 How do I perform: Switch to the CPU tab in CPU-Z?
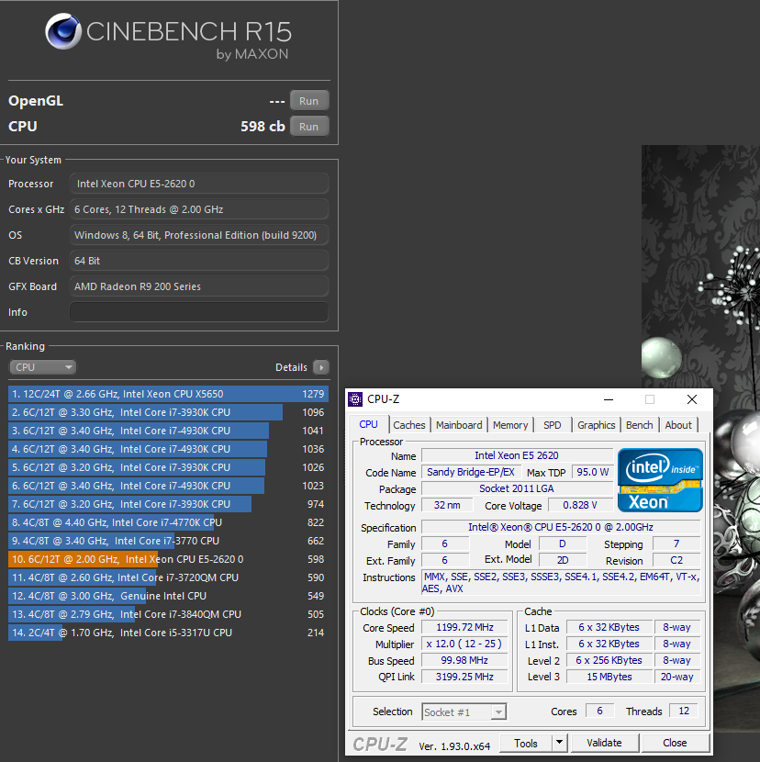368,424
